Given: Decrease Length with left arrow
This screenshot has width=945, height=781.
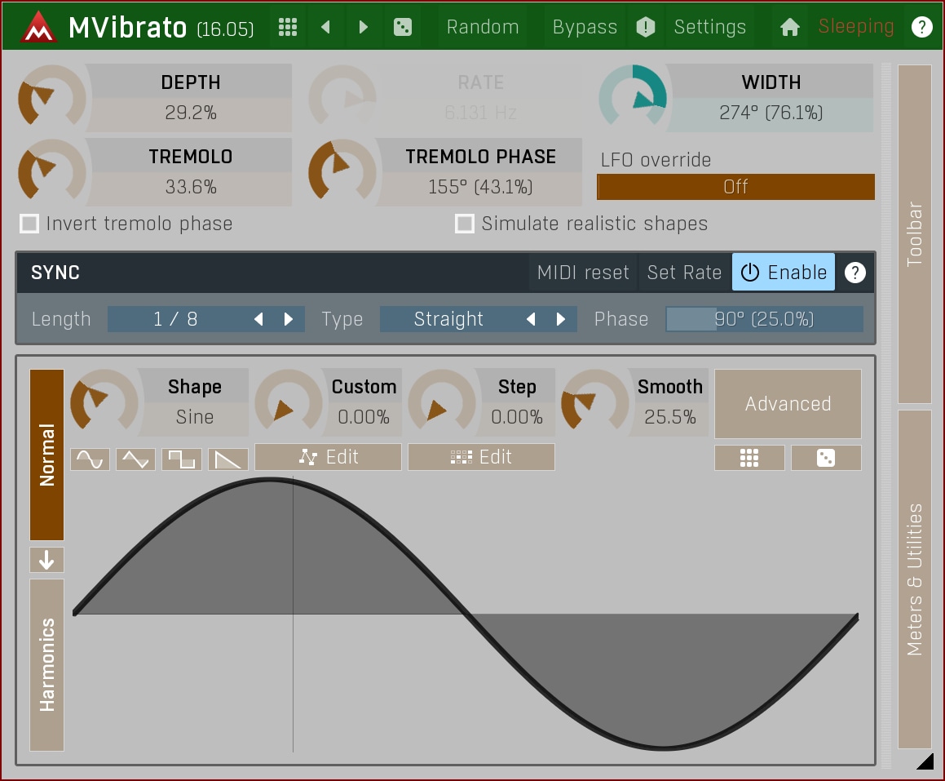Looking at the screenshot, I should 258,319.
